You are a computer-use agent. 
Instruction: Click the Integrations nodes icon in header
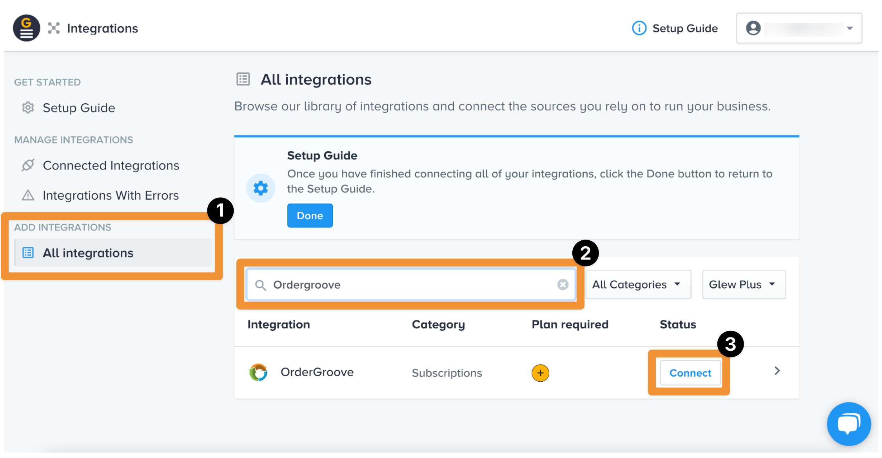[x=54, y=28]
